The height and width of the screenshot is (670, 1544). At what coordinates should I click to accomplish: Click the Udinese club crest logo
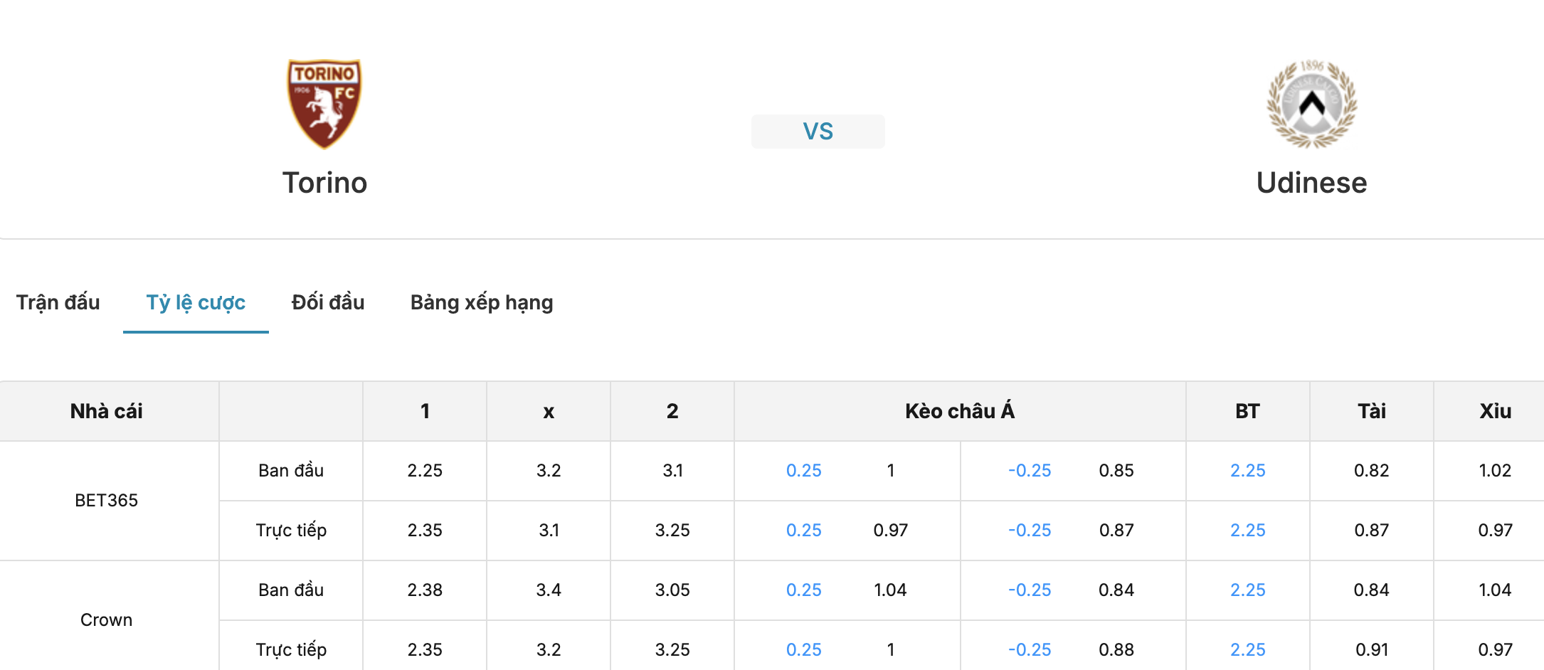pyautogui.click(x=1311, y=104)
